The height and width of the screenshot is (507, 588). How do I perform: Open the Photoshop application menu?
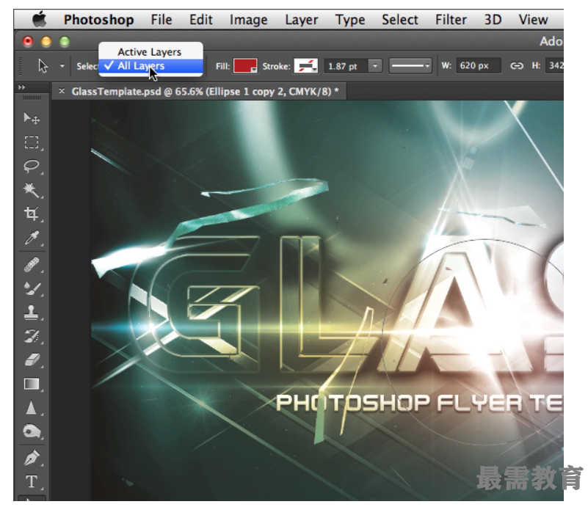[x=98, y=20]
